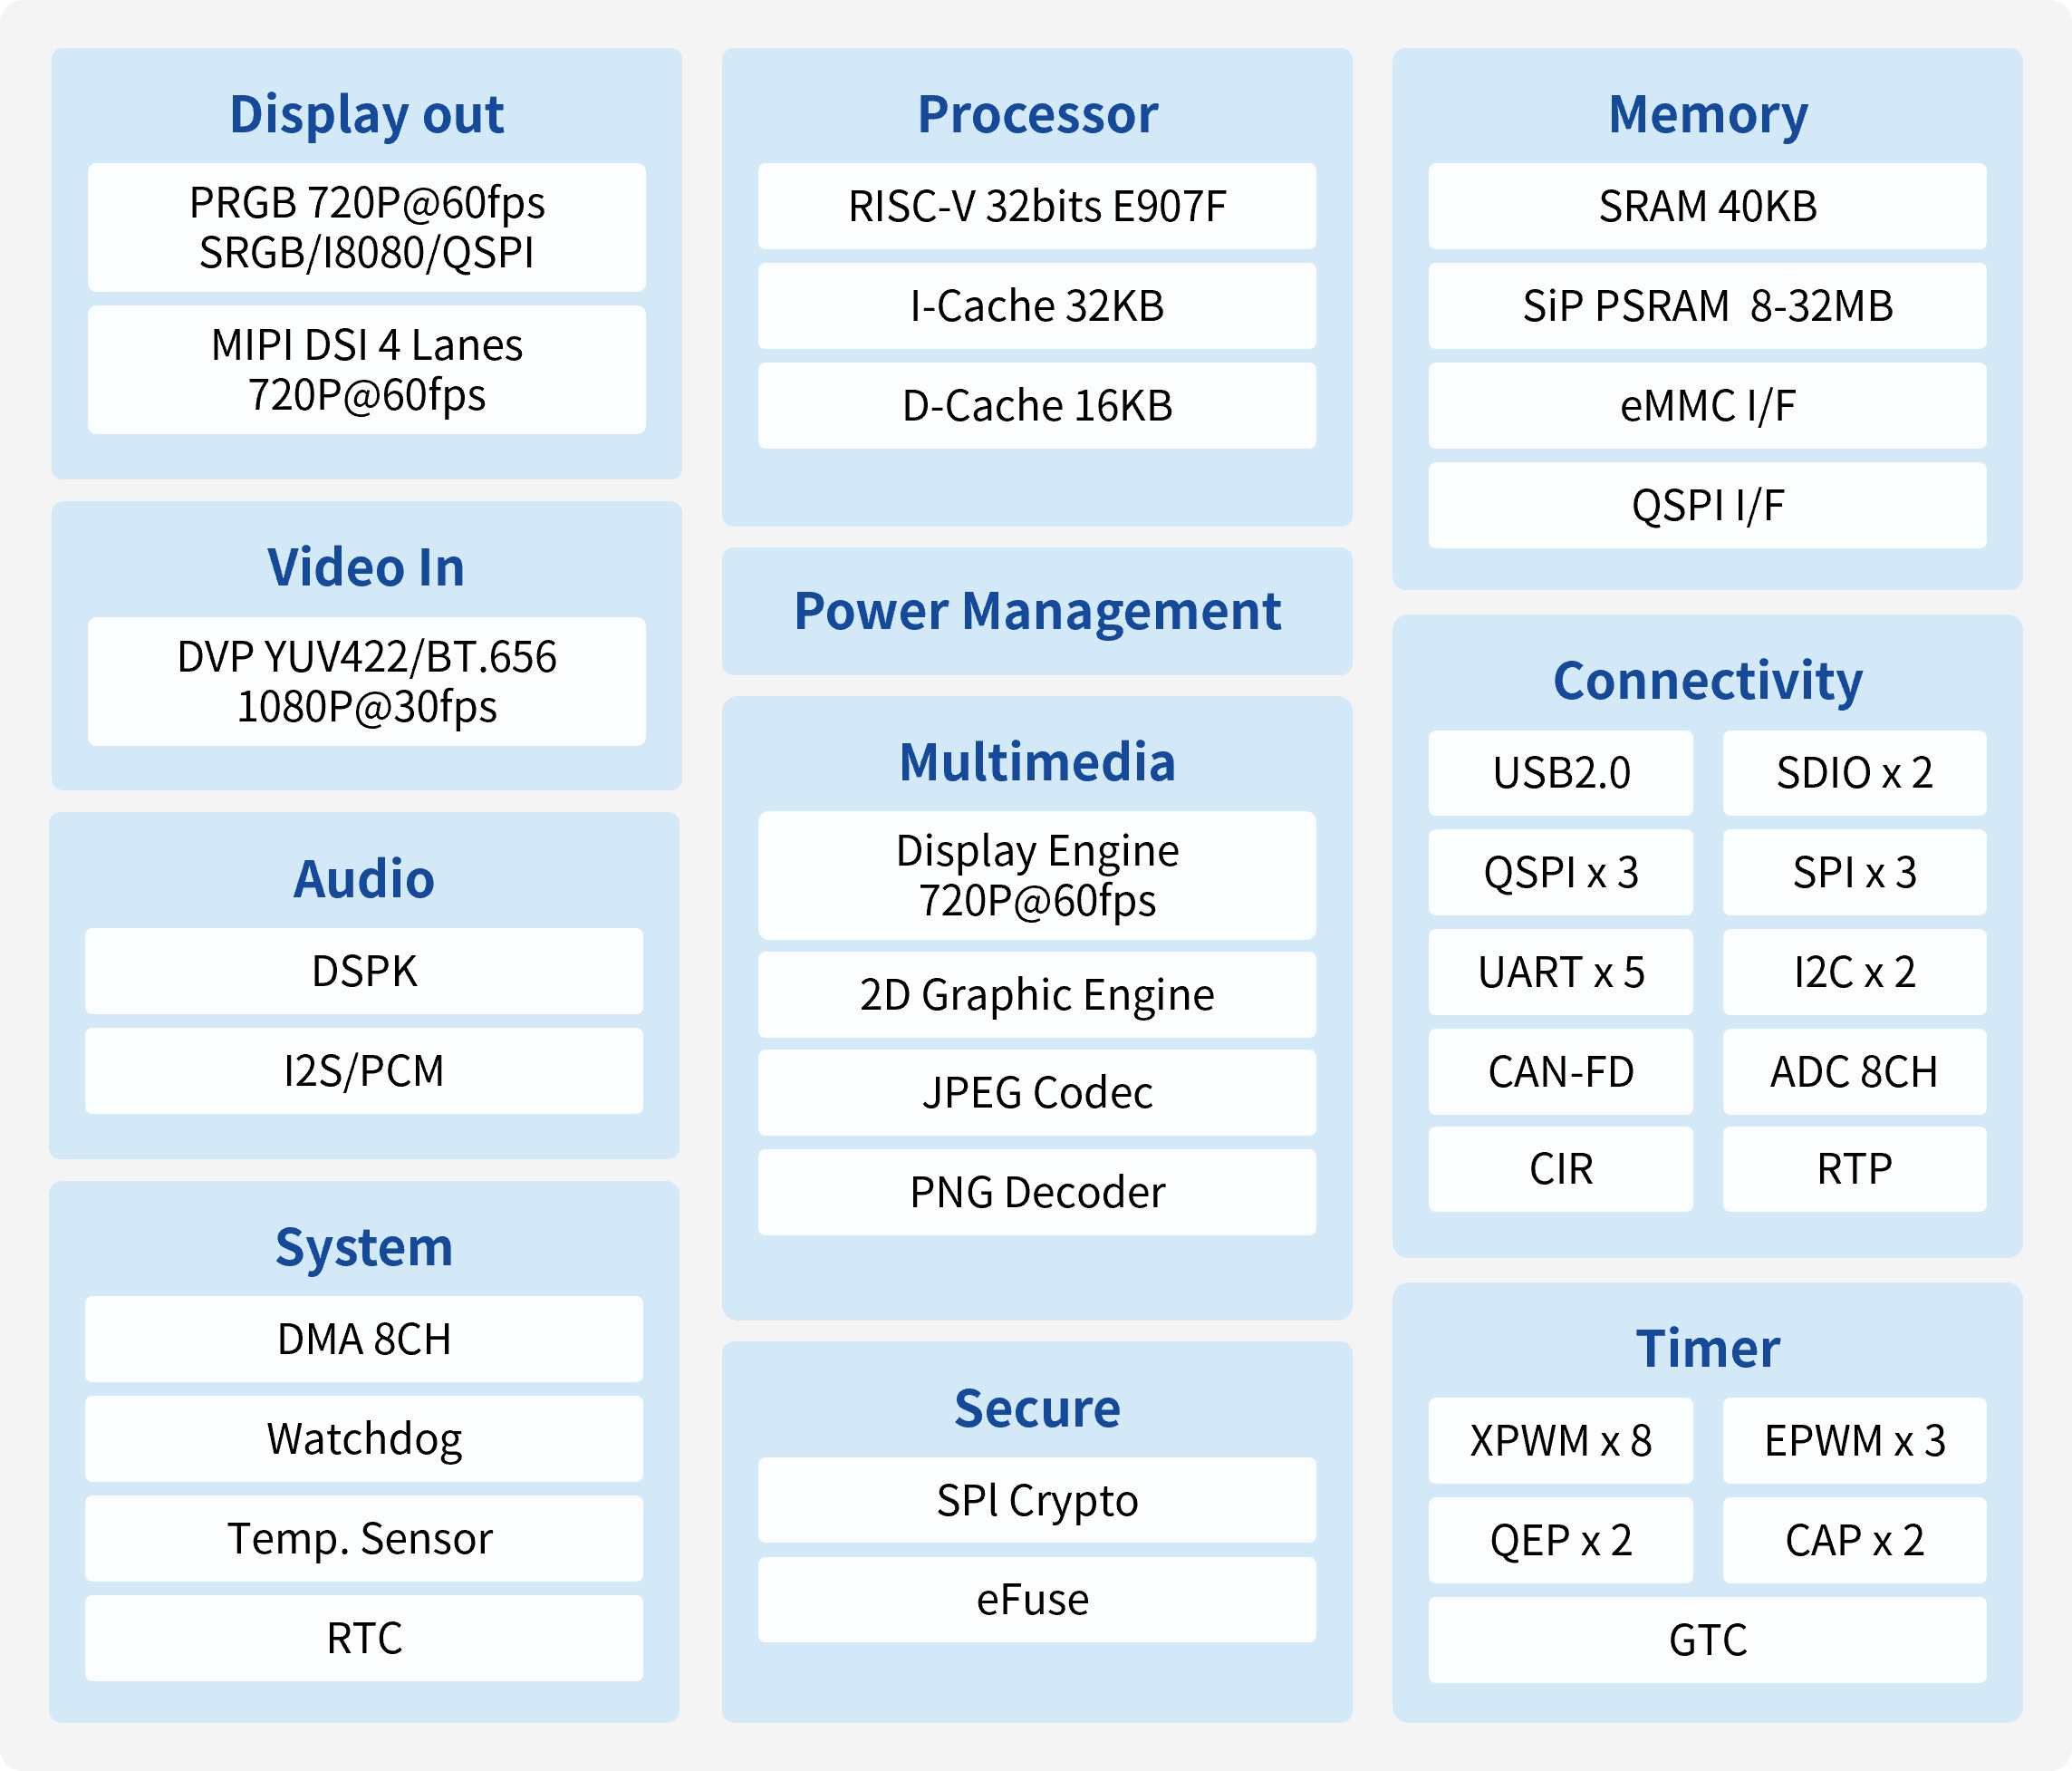Screen dimensions: 2072x1771
Task: Select the CAN-FD block
Action: click(x=1560, y=1071)
